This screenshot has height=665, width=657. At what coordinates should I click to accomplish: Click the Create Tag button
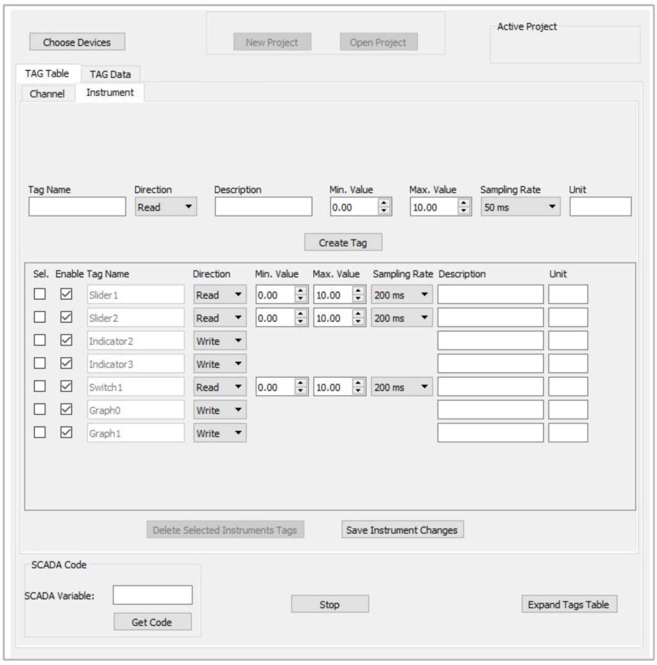tap(343, 242)
